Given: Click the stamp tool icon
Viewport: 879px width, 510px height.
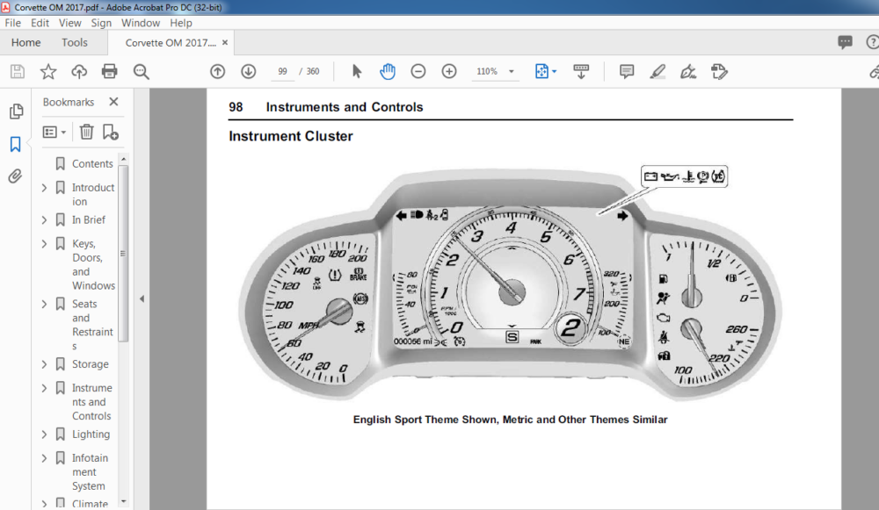Looking at the screenshot, I should point(719,72).
